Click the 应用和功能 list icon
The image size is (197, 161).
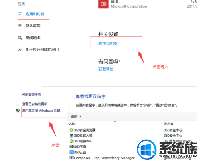[20, 14]
